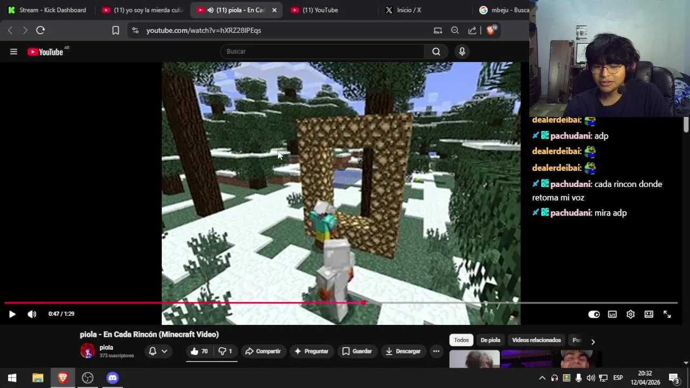Mute the video volume speaker
690x388 pixels.
click(32, 314)
